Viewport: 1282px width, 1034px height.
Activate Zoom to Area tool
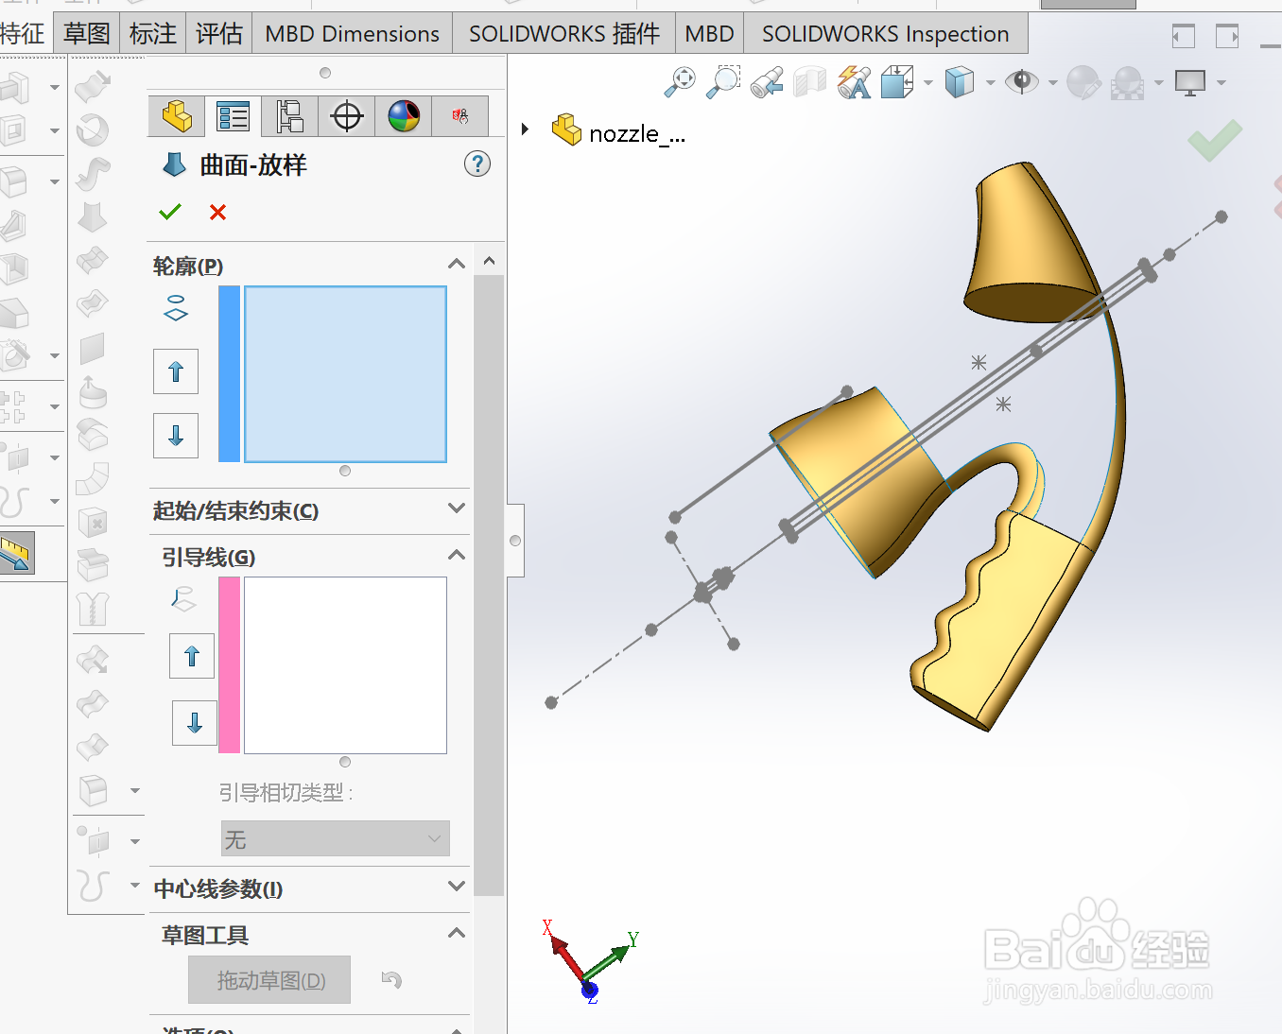click(723, 82)
